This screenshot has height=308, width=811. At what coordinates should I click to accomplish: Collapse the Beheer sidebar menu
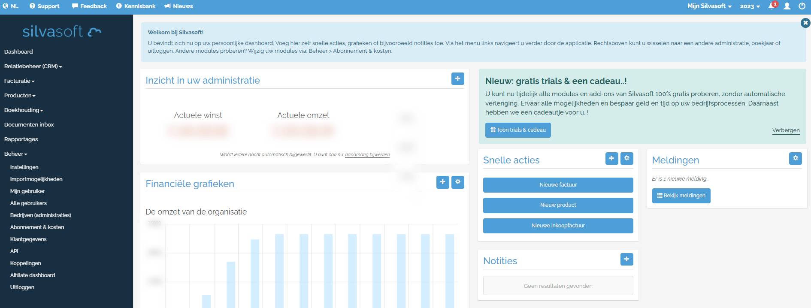click(16, 154)
